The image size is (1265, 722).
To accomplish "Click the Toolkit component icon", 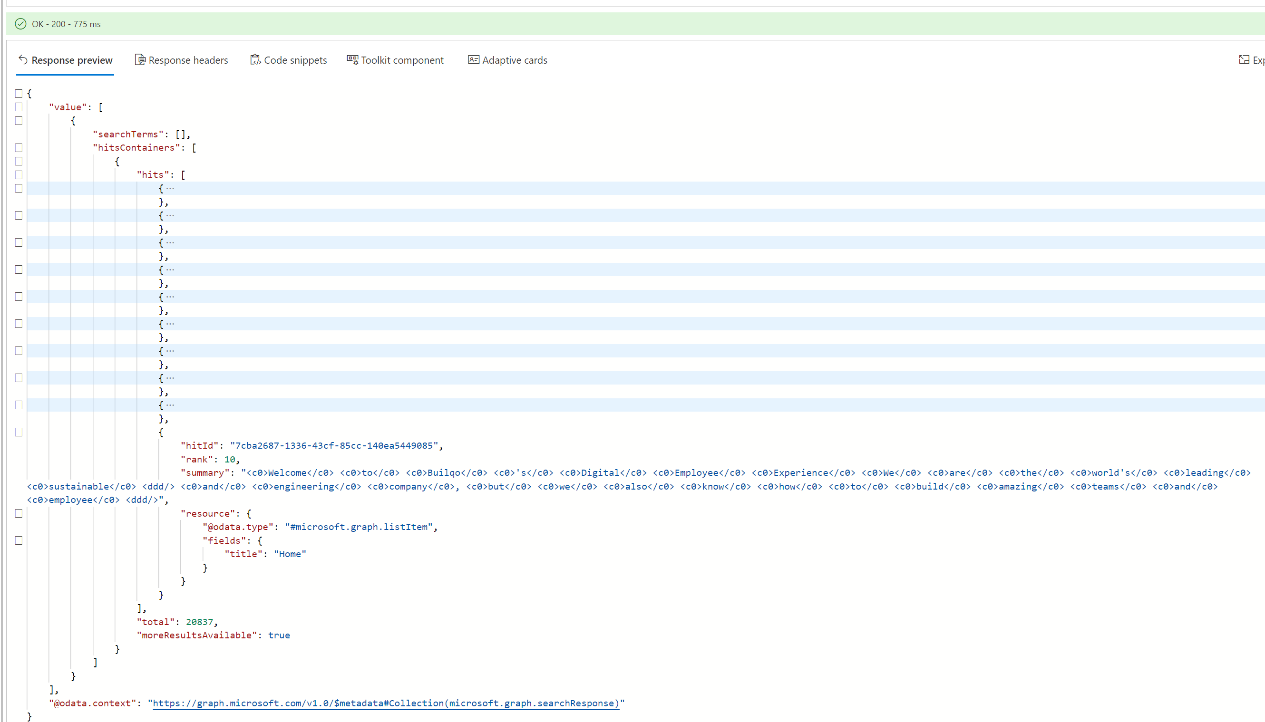I will (x=352, y=59).
